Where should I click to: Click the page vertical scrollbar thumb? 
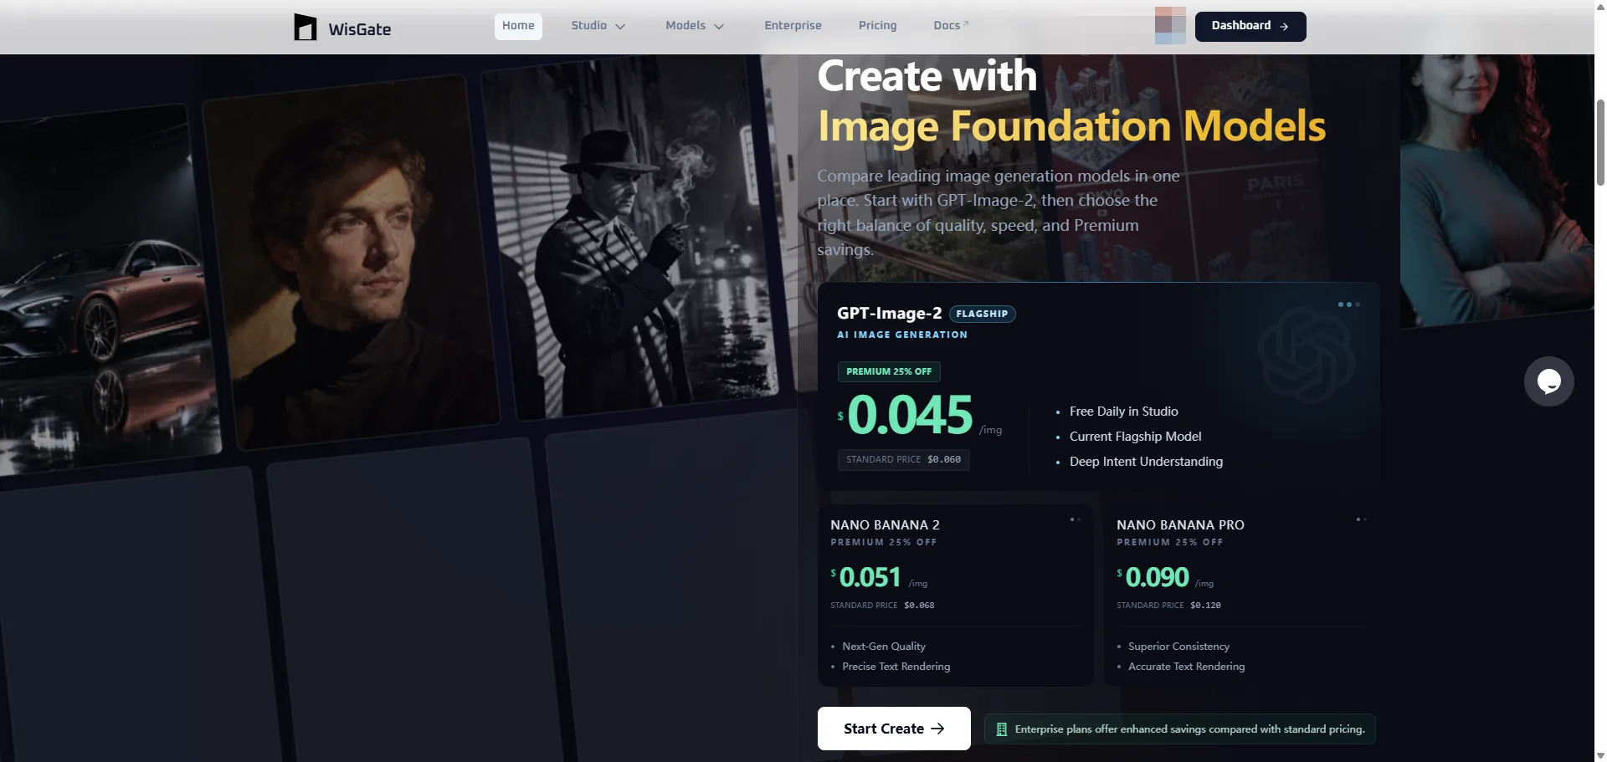1600,142
